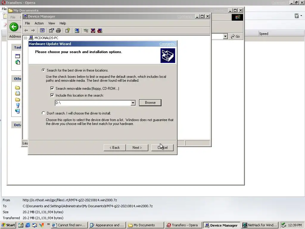The width and height of the screenshot is (305, 229).
Task: Click the first task icon in My Documents sidebar
Action: pos(18,56)
